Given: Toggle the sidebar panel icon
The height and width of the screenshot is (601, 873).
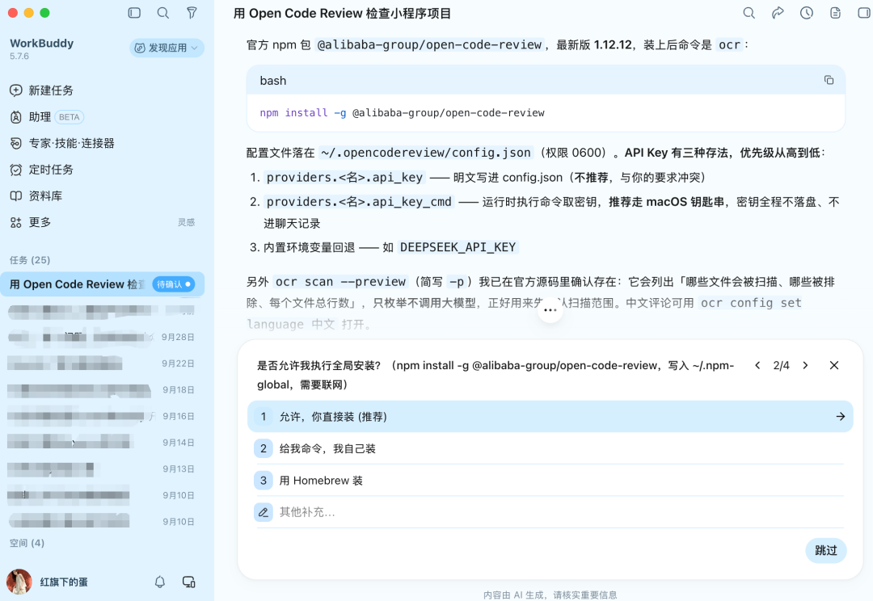Looking at the screenshot, I should (x=134, y=13).
